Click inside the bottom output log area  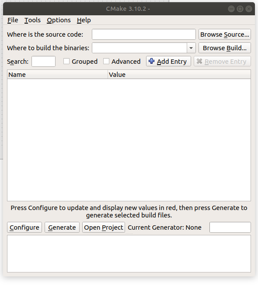click(x=129, y=254)
